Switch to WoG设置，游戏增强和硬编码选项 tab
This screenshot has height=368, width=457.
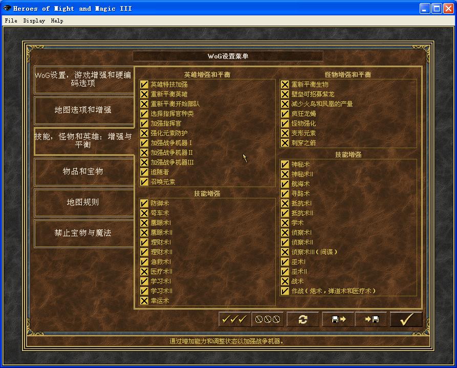83,79
